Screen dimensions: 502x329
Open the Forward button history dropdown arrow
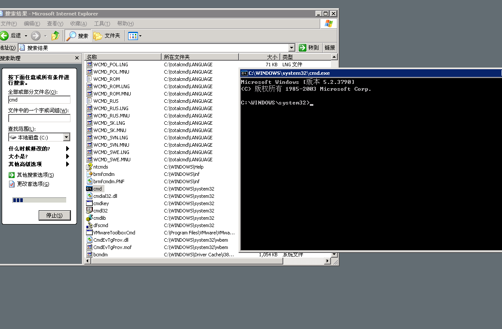click(x=45, y=36)
